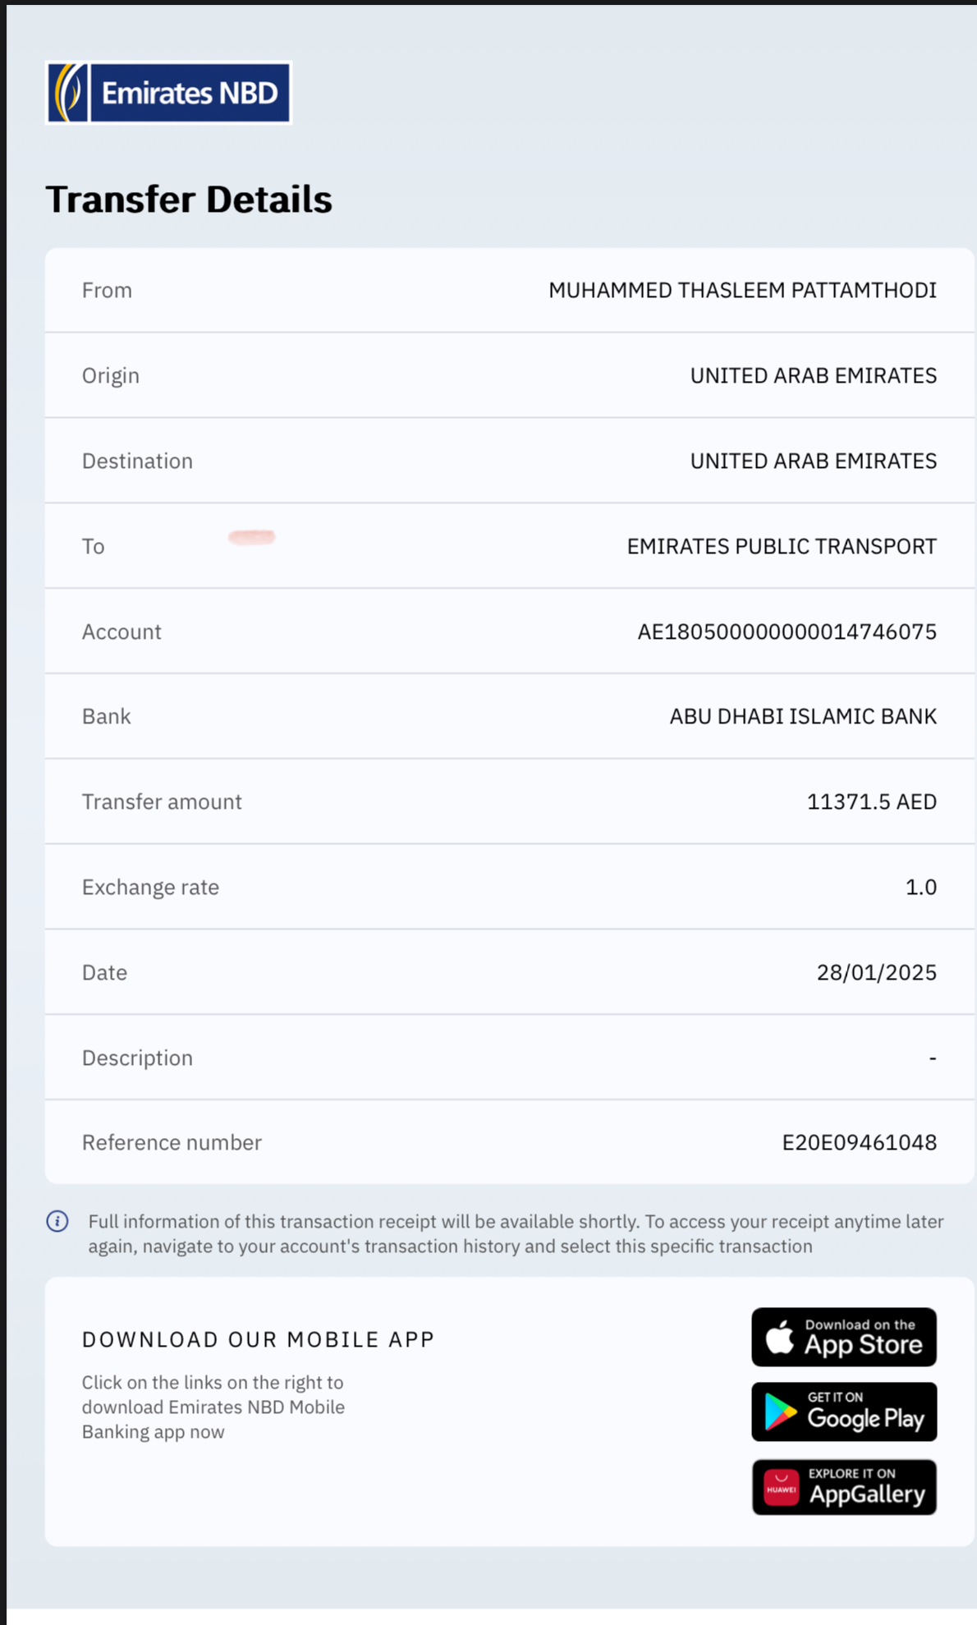Click the DOWNLOAD OUR MOBILE APP heading
Screen dimensions: 977x1625
(x=258, y=1339)
